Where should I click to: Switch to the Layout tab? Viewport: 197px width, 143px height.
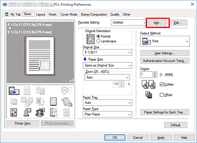pyautogui.click(x=41, y=15)
